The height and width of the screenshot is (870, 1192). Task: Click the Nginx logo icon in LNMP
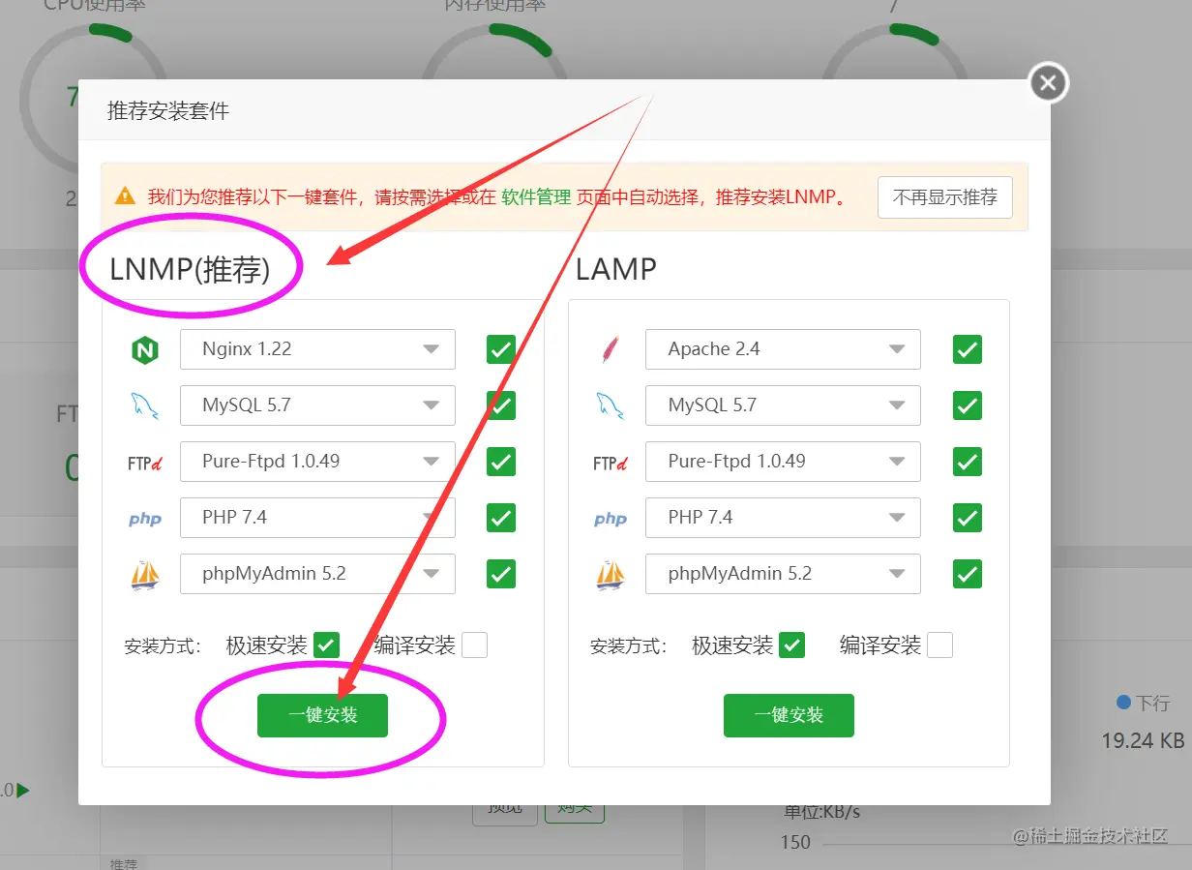144,349
